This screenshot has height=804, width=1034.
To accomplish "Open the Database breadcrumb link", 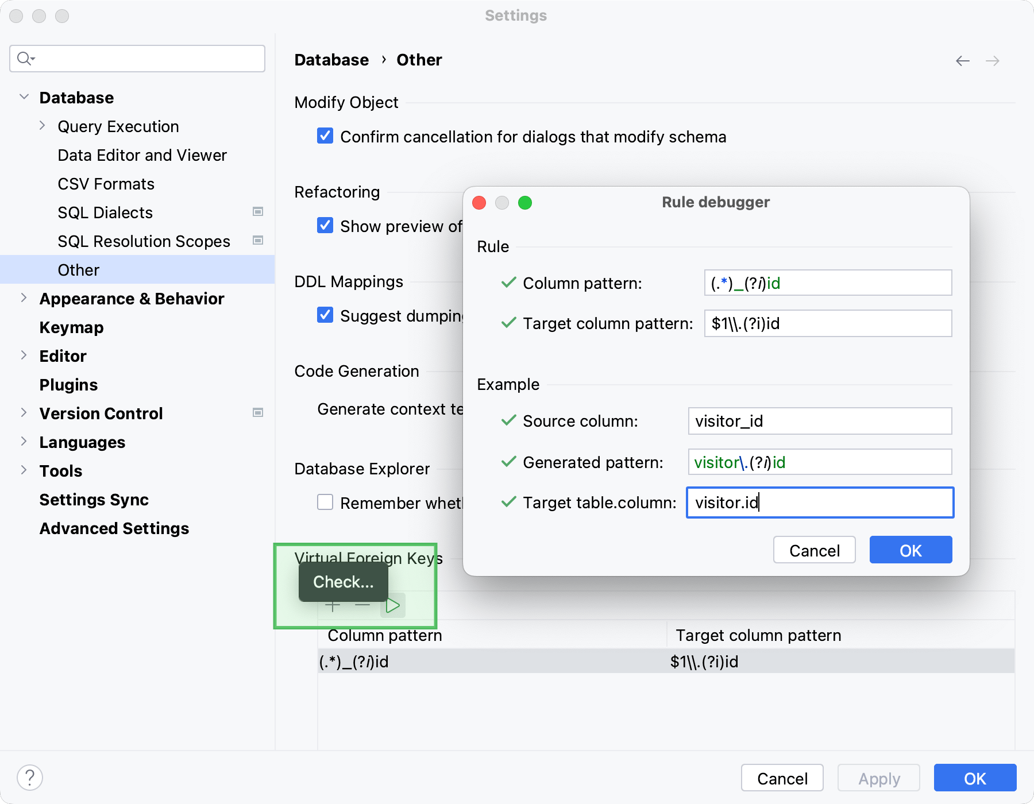I will pos(331,59).
